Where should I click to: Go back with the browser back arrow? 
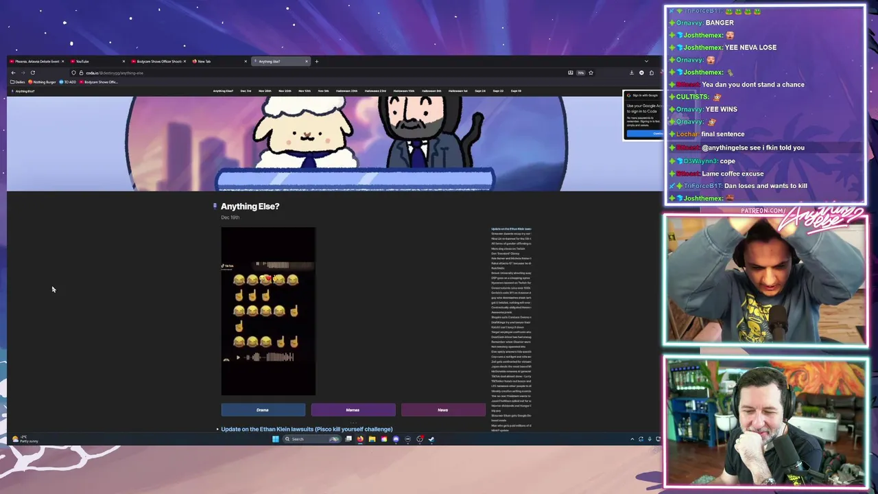point(13,73)
